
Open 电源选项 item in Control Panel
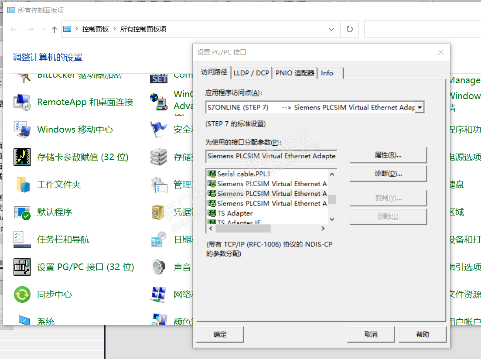(465, 157)
